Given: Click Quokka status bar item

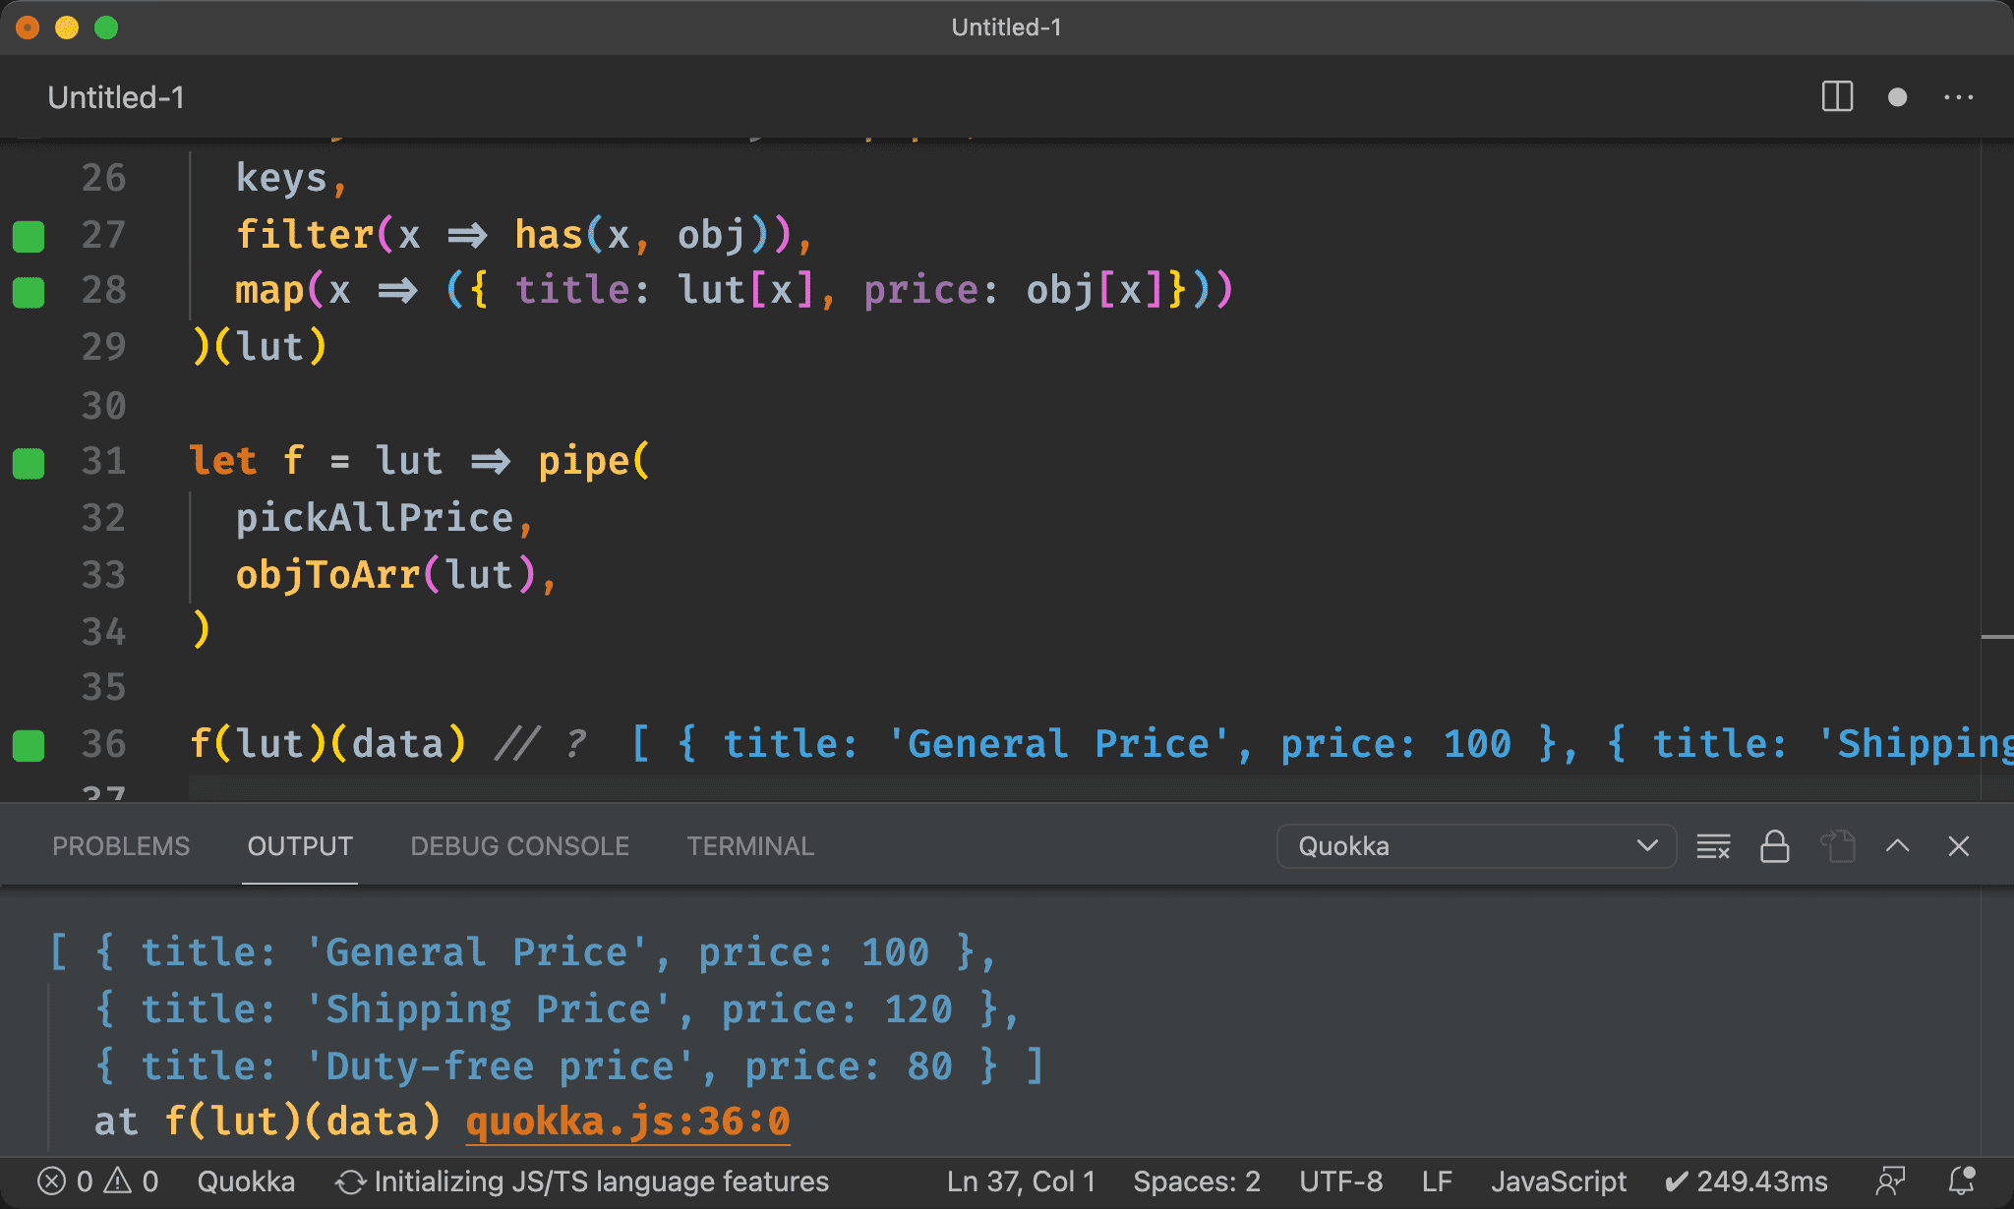Looking at the screenshot, I should [246, 1181].
